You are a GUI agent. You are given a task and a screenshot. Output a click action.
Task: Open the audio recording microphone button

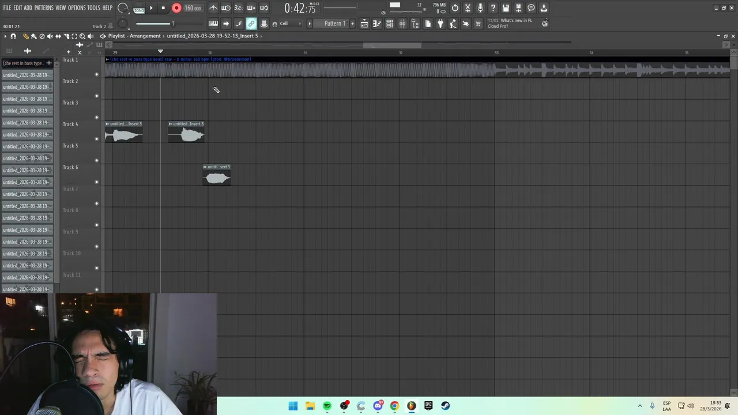[480, 8]
